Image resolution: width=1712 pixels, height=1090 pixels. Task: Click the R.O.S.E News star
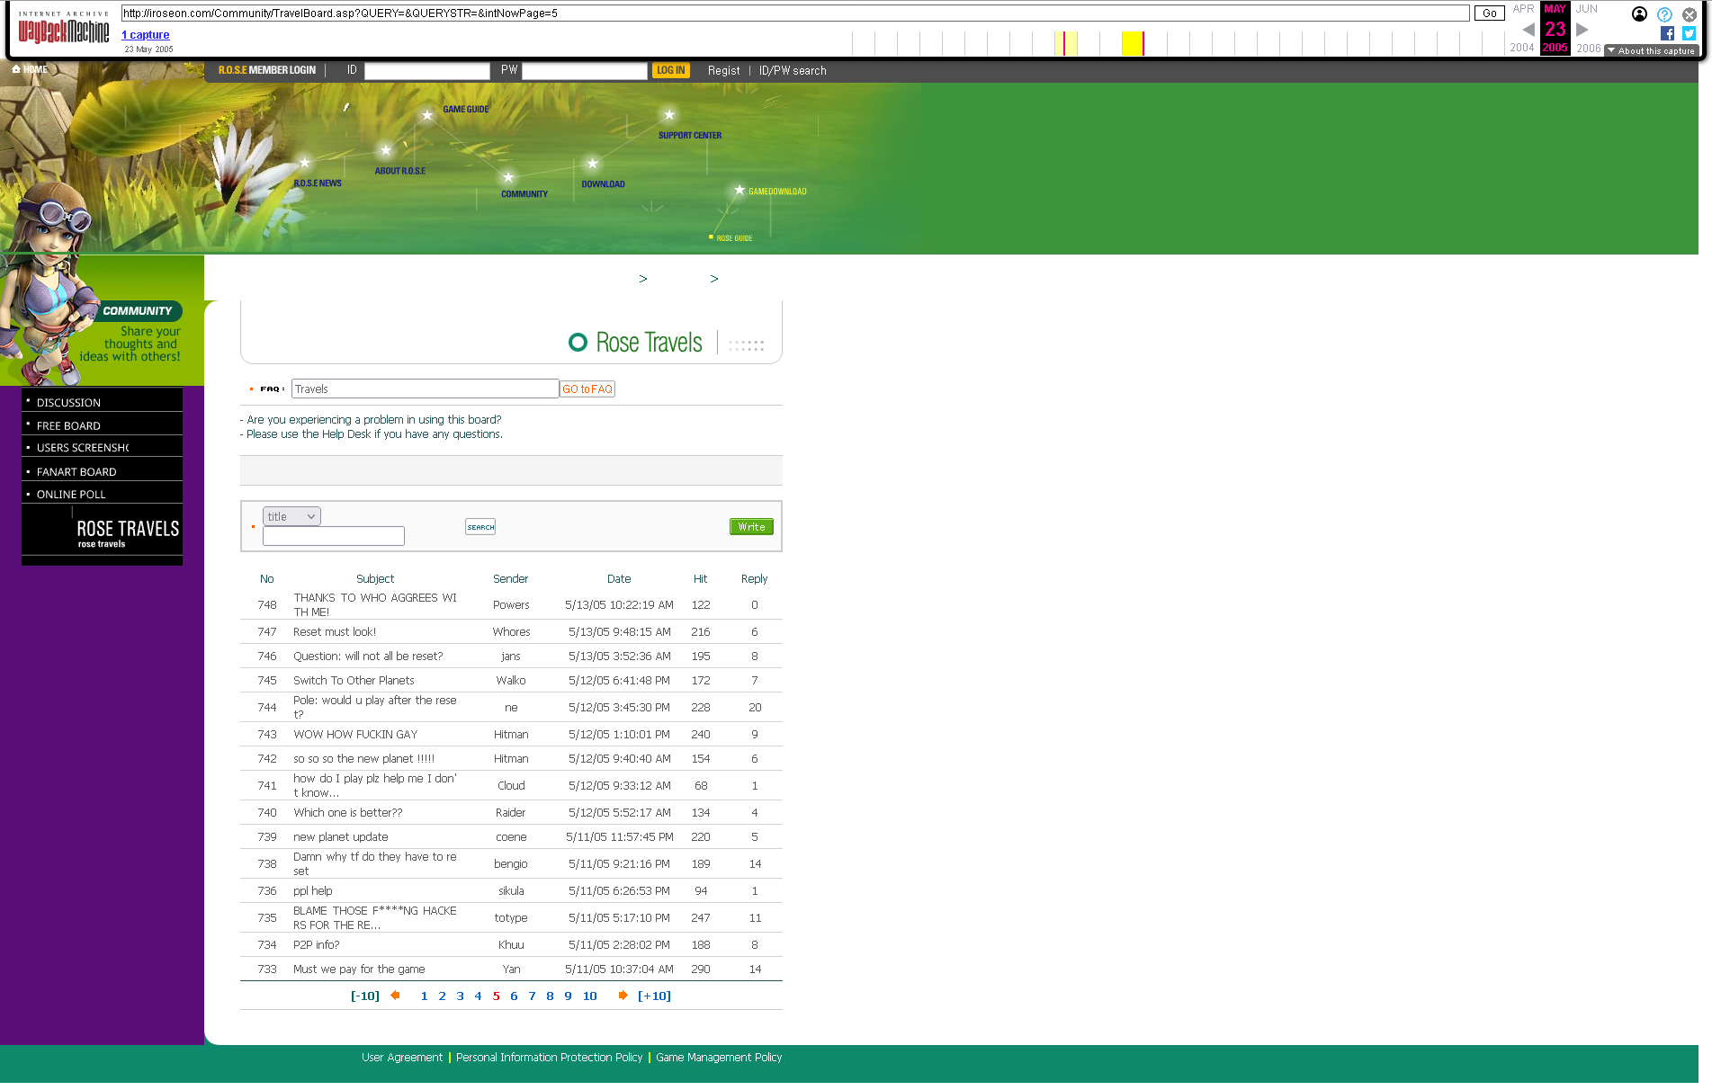(305, 163)
